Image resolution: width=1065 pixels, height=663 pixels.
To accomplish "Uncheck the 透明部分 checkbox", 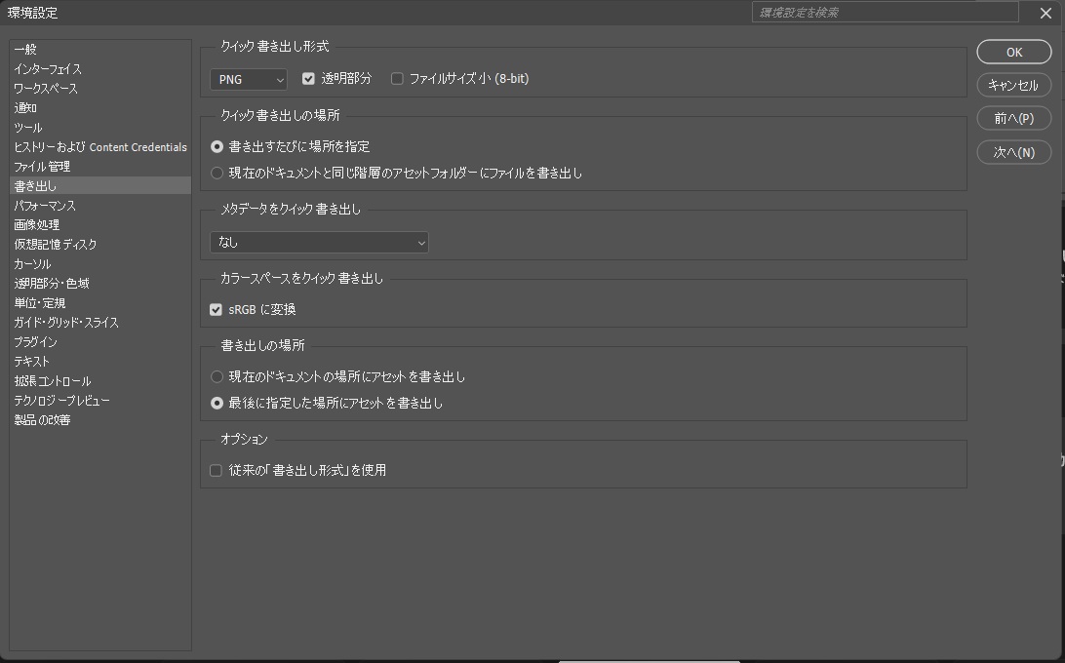I will coord(308,79).
